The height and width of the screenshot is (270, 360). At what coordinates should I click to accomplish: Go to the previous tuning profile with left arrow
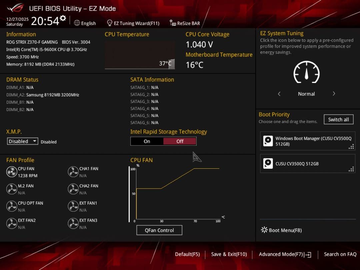[279, 94]
